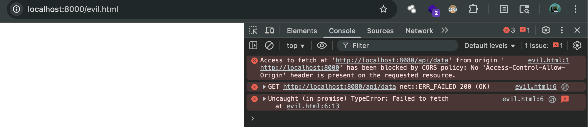The image size is (588, 127).
Task: Activate the inspect element picker icon
Action: (253, 30)
